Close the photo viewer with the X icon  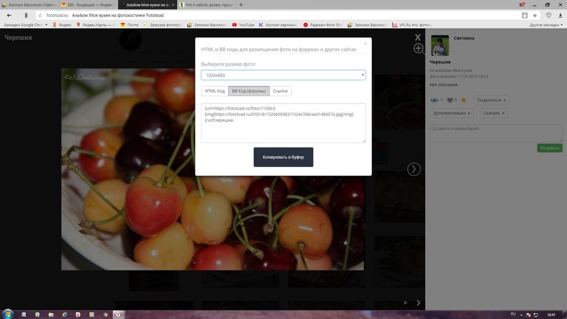click(418, 37)
